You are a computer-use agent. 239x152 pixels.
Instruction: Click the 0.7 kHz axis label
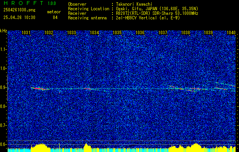pos(3,125)
